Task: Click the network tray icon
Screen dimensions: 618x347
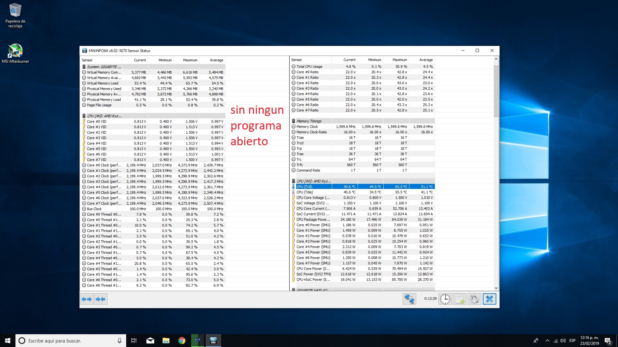Action: click(556, 341)
